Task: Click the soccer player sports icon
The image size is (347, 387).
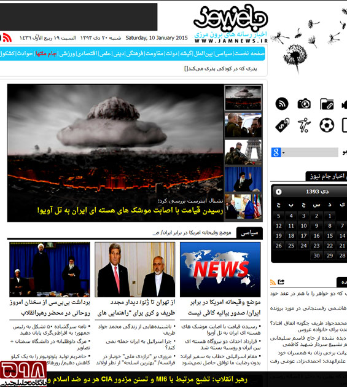Action: tap(304, 125)
